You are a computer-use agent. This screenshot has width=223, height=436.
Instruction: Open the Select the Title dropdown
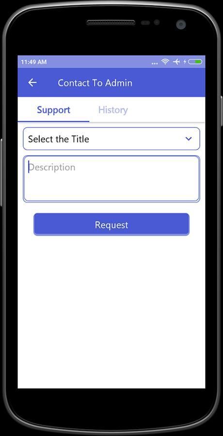pyautogui.click(x=111, y=139)
